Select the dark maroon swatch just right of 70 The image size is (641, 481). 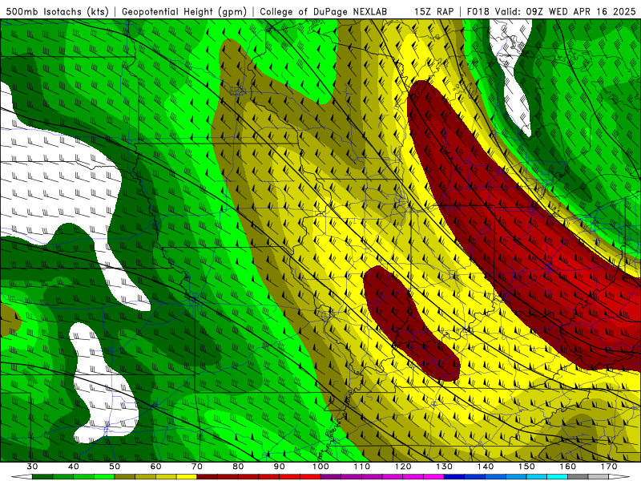point(208,477)
